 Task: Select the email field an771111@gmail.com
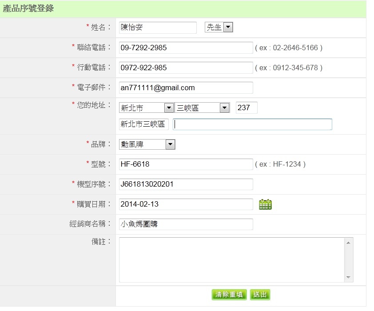pos(186,88)
